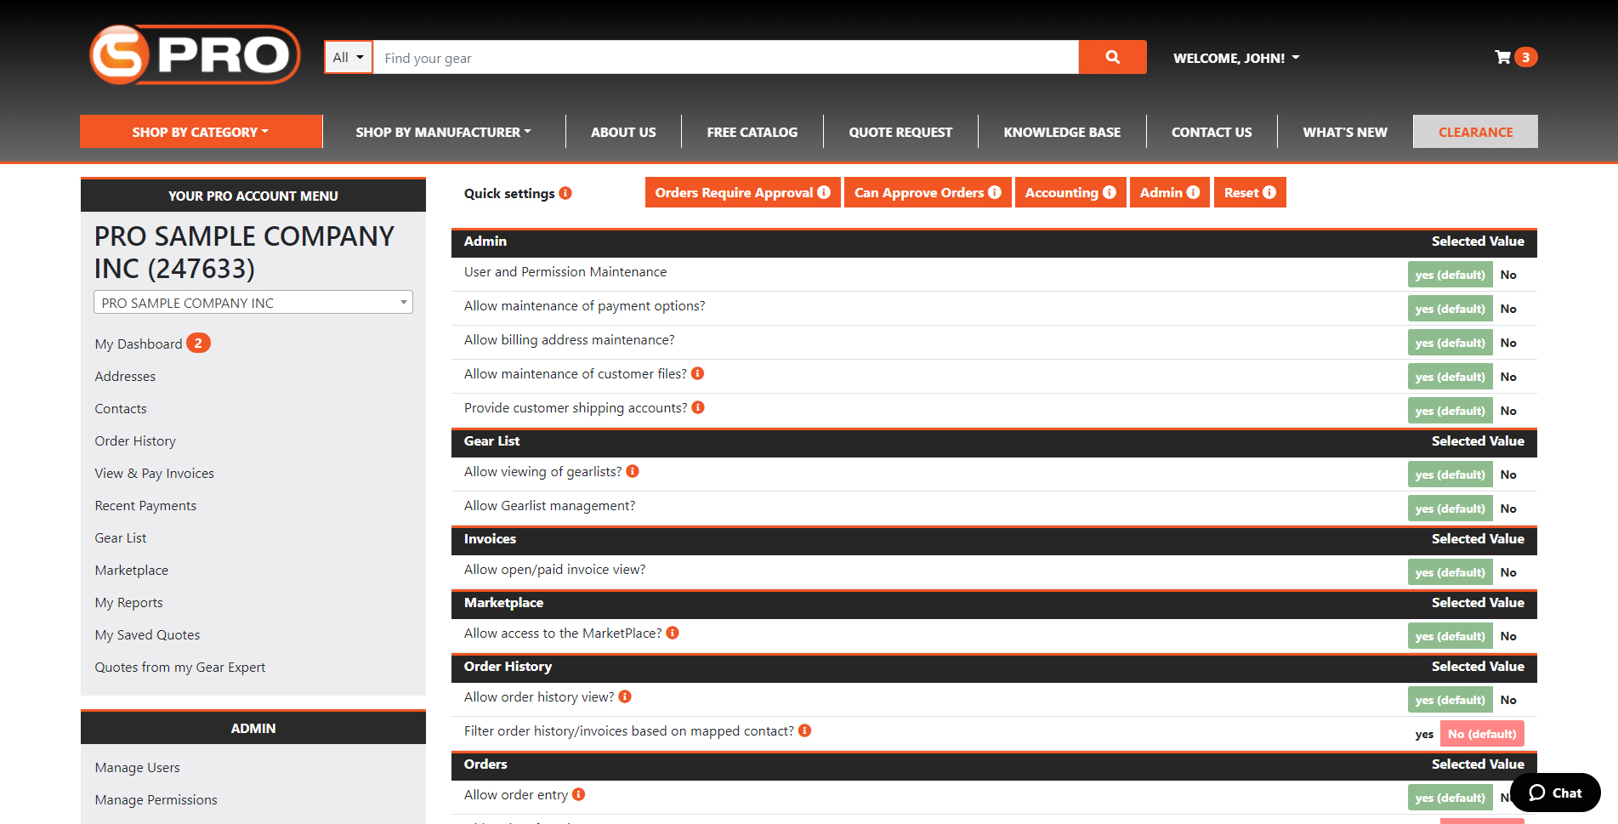Open Free Catalog nav item
1618x824 pixels.
[x=752, y=132]
